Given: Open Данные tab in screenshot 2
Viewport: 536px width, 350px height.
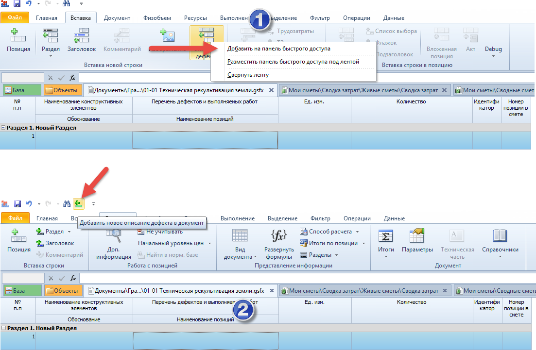Looking at the screenshot, I should [x=394, y=218].
